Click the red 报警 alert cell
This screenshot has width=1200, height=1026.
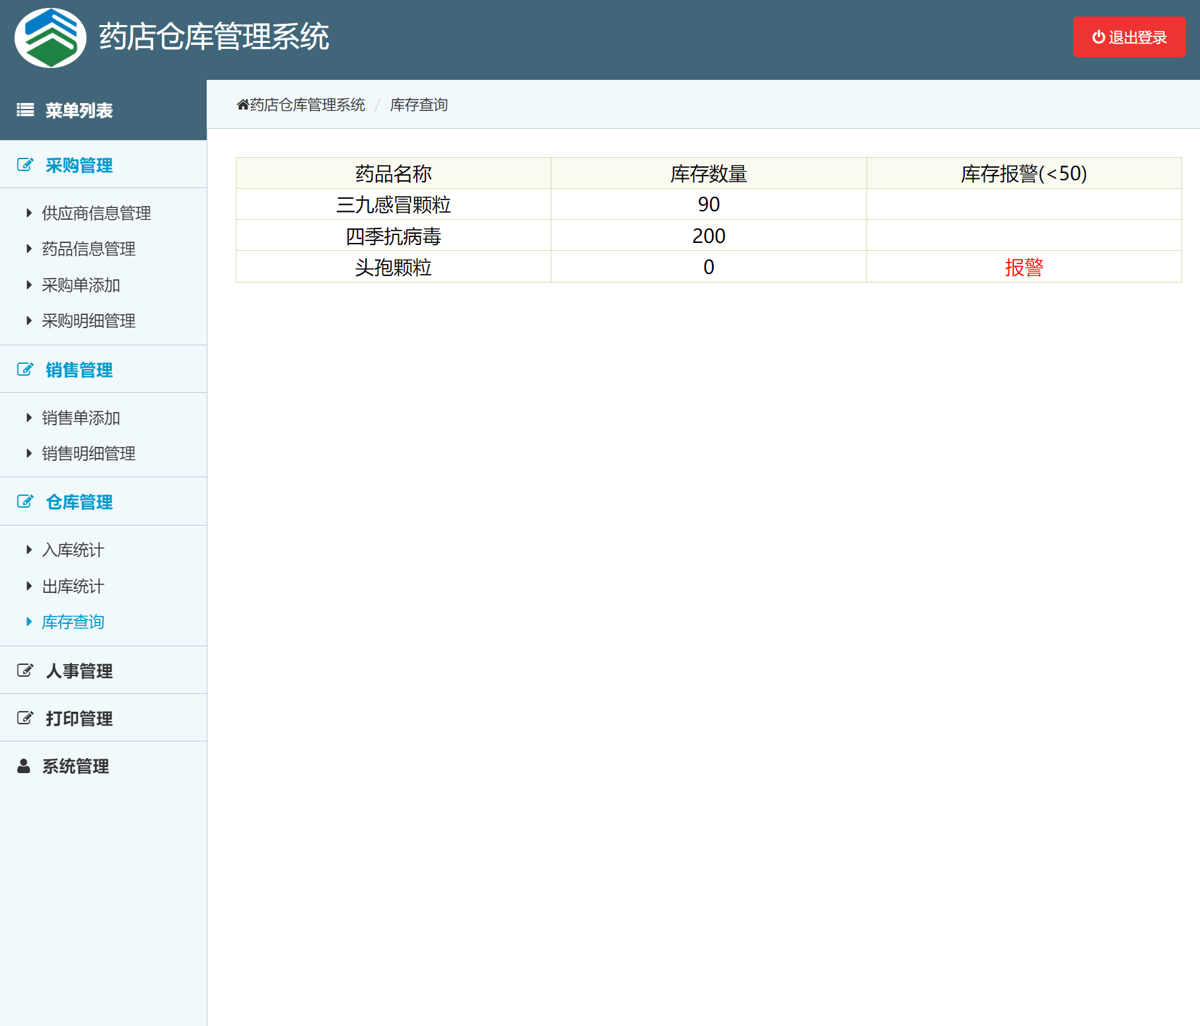point(1024,267)
